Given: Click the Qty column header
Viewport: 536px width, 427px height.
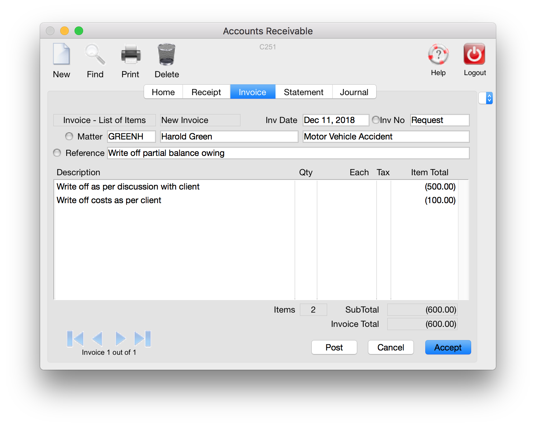Looking at the screenshot, I should pos(306,172).
